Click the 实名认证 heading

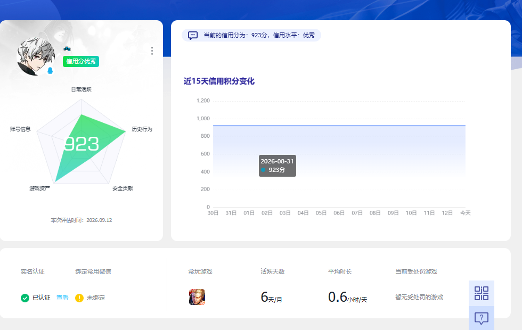point(32,271)
